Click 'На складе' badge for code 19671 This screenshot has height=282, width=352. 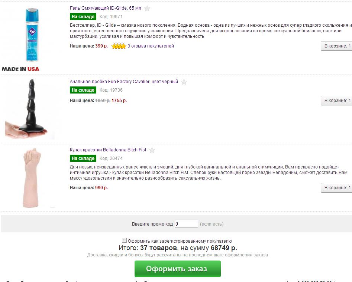[x=83, y=17]
